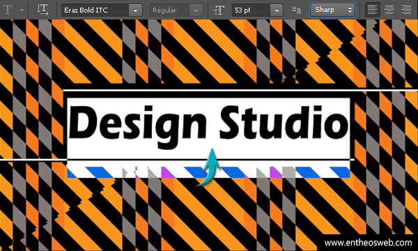Left align the text

coord(373,10)
